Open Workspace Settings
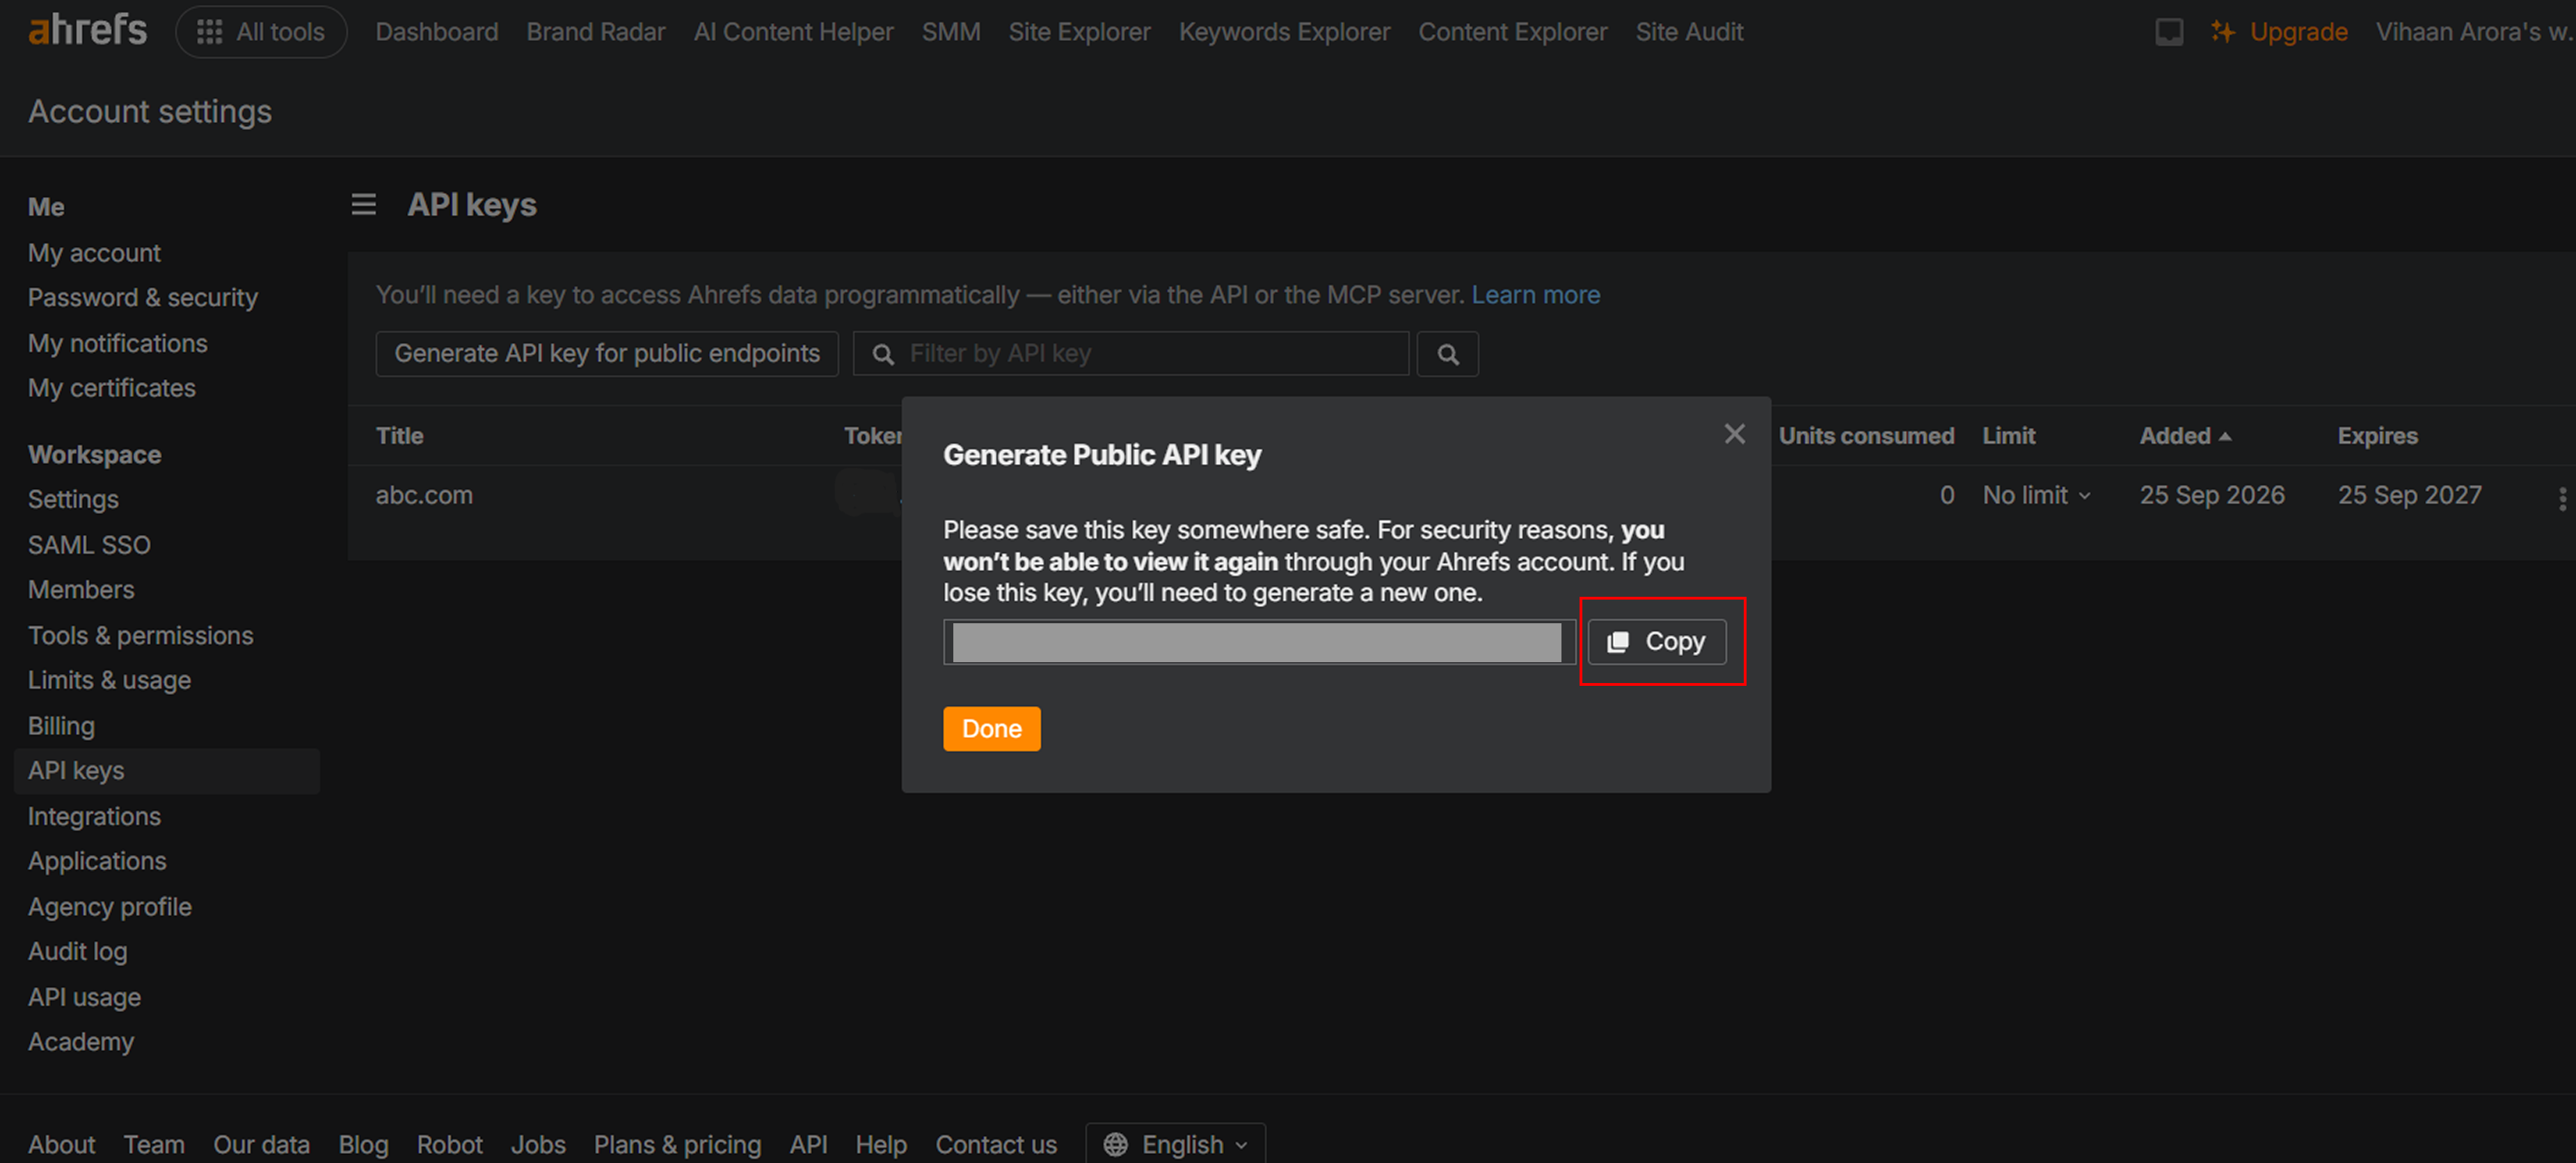This screenshot has width=2576, height=1163. (73, 499)
